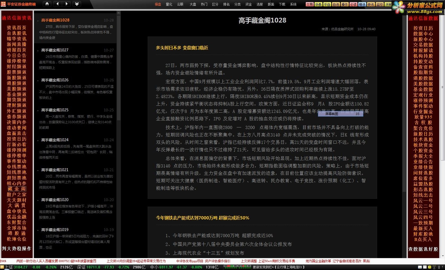Open article 高手藏金阁1027 in list
445x270 pixels.
click(55, 50)
